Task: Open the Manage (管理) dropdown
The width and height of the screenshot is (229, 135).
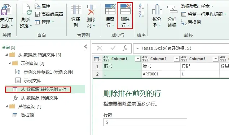Action: pos(44,22)
